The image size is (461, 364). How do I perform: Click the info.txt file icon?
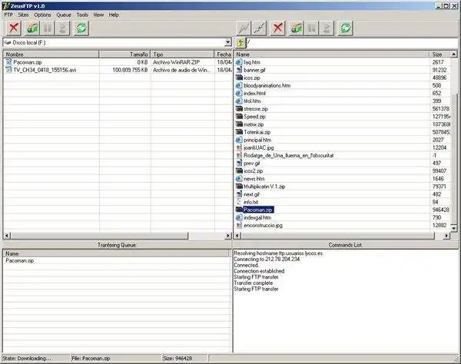point(239,202)
